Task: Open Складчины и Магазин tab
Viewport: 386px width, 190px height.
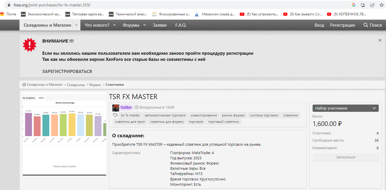Action: [47, 25]
